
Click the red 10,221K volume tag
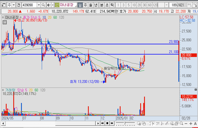[x=189, y=96]
